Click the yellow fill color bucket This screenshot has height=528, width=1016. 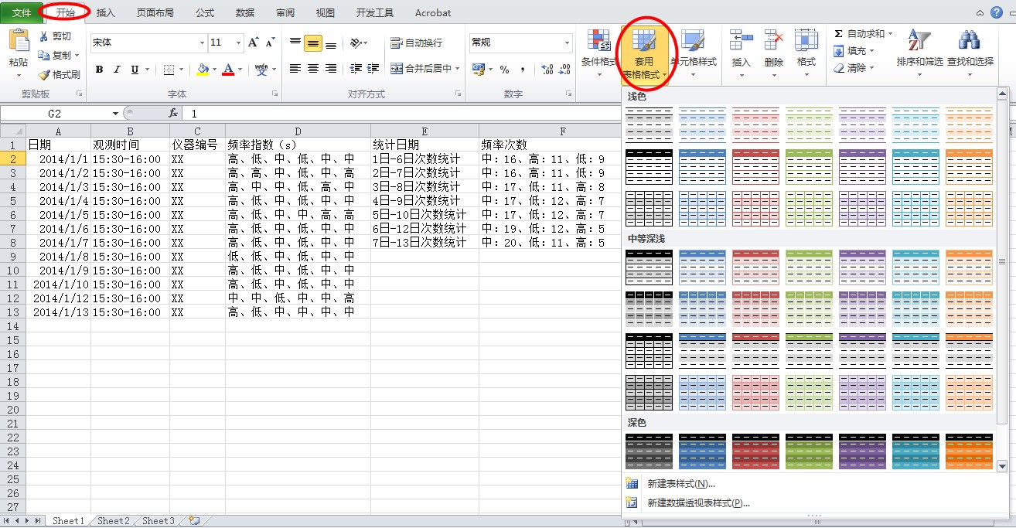pyautogui.click(x=203, y=70)
